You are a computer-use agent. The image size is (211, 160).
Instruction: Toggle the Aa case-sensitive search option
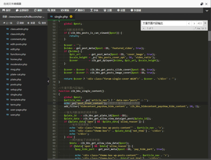(199, 28)
